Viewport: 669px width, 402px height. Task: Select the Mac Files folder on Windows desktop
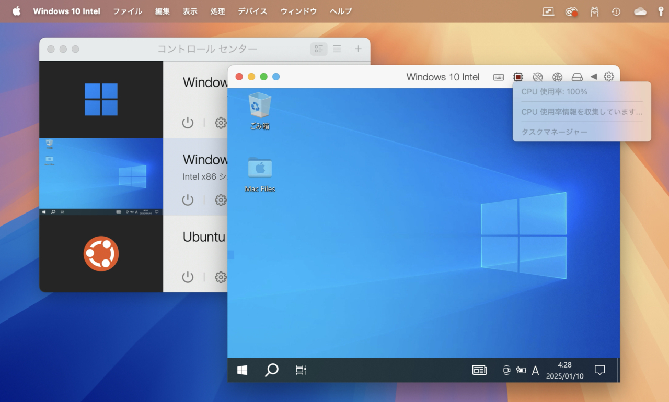point(260,174)
